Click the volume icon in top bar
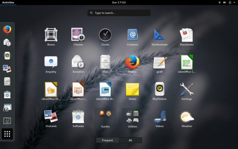This screenshot has height=149, width=238. (224, 2)
